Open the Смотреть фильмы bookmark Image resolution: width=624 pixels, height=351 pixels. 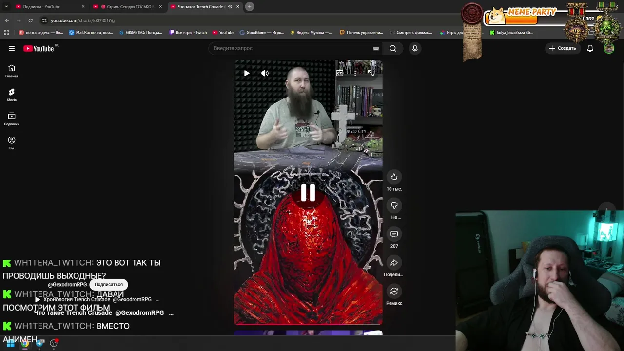pos(411,33)
